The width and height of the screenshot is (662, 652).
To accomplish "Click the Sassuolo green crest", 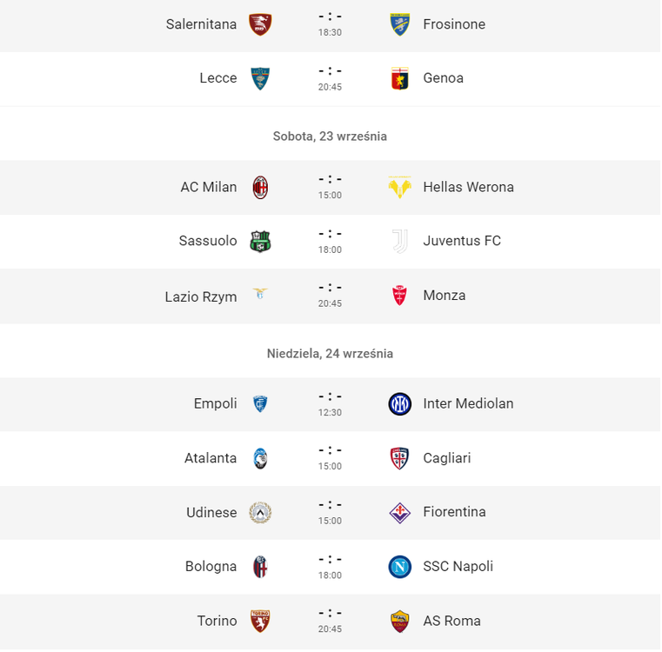I will [260, 242].
